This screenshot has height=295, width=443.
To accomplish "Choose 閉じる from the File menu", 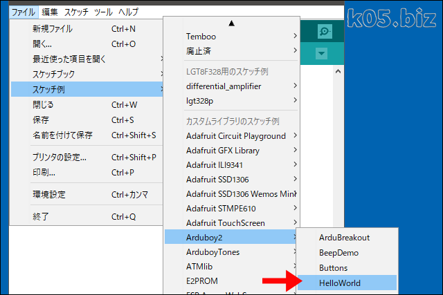I will point(87,104).
